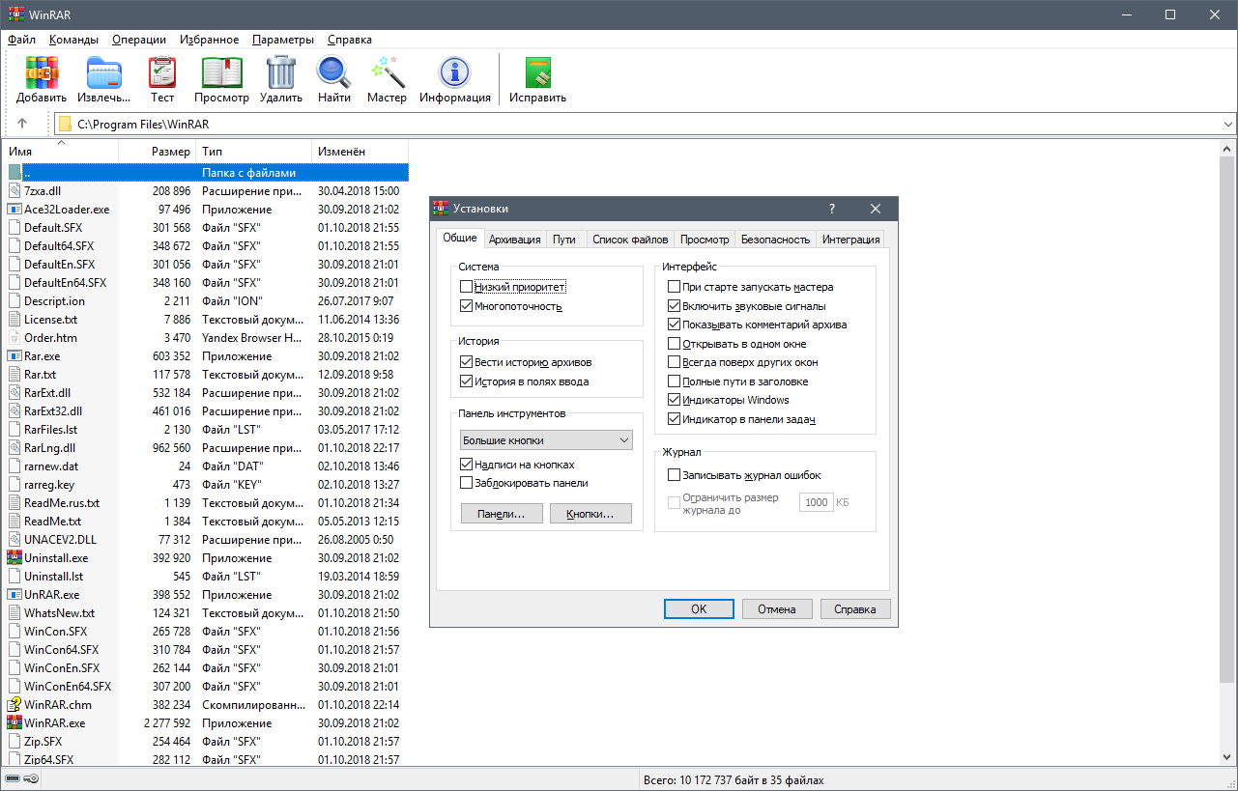The width and height of the screenshot is (1238, 791).
Task: Click the UnRAR.exe application icon
Action: 14,594
